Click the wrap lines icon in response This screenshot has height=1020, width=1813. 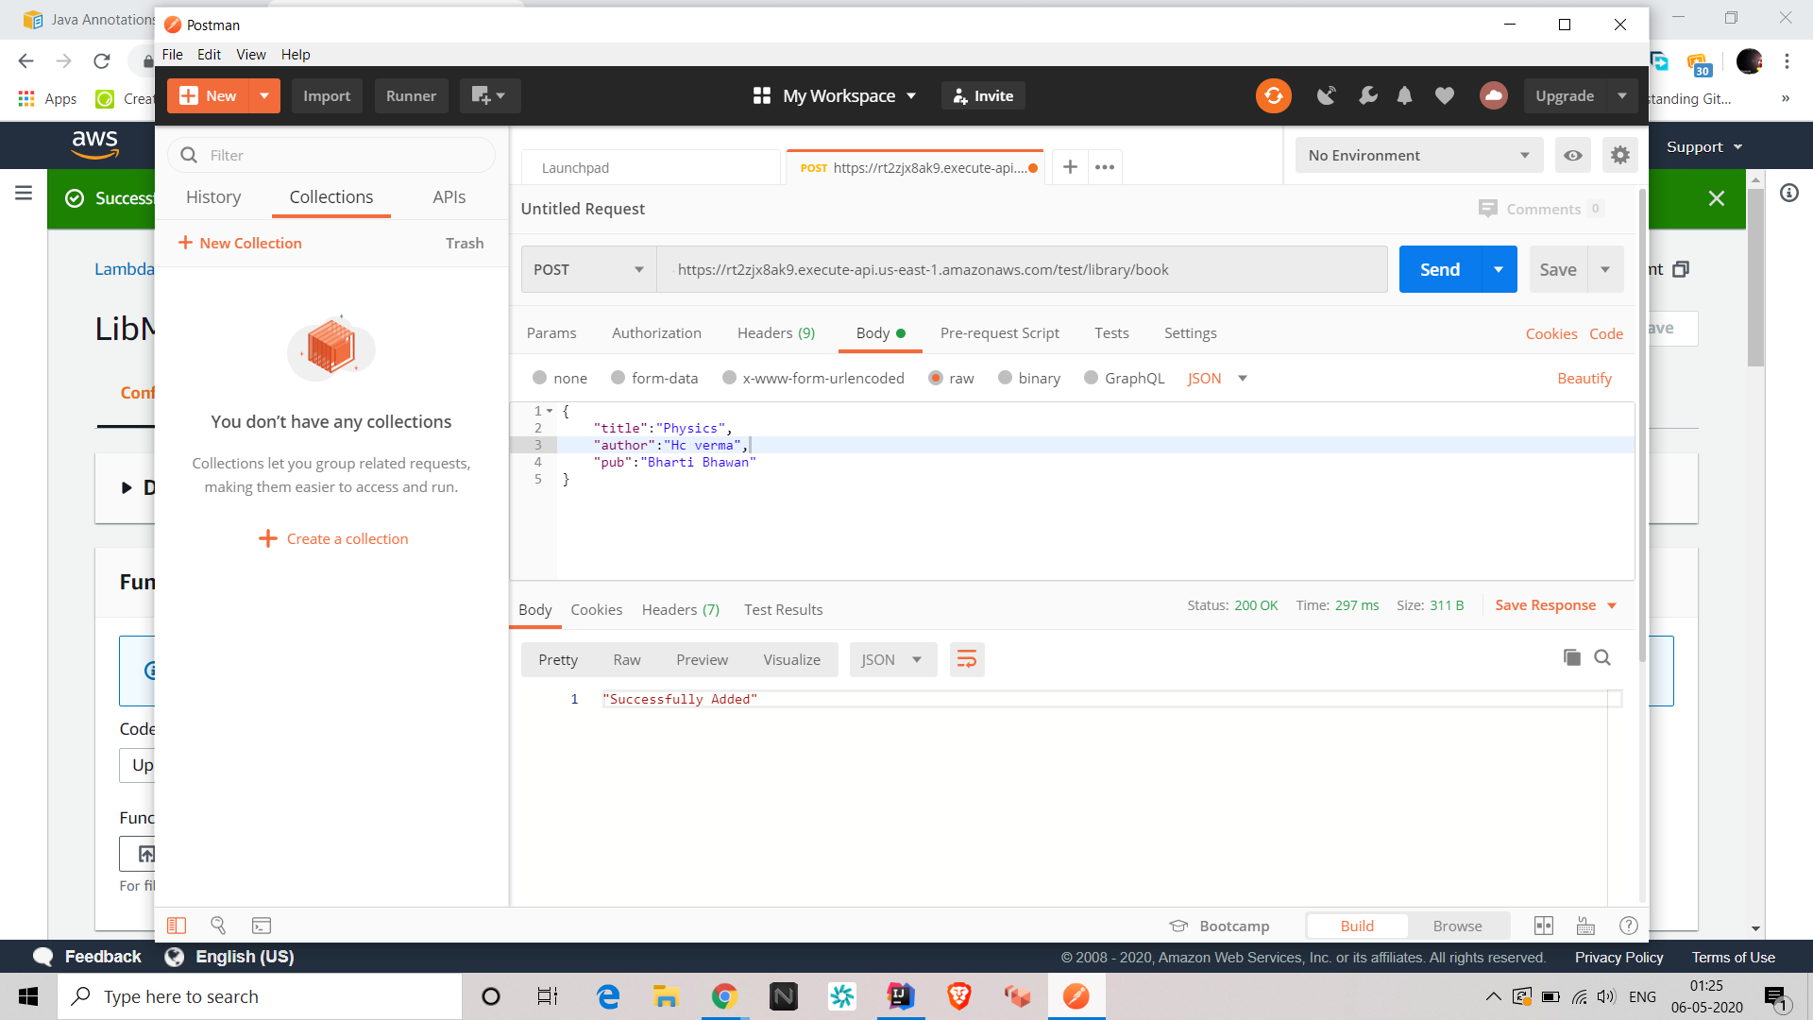(966, 659)
